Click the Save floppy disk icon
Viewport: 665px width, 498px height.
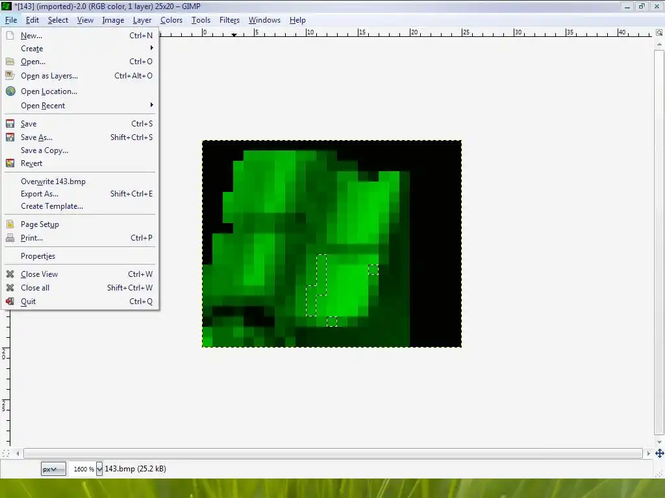coord(10,124)
